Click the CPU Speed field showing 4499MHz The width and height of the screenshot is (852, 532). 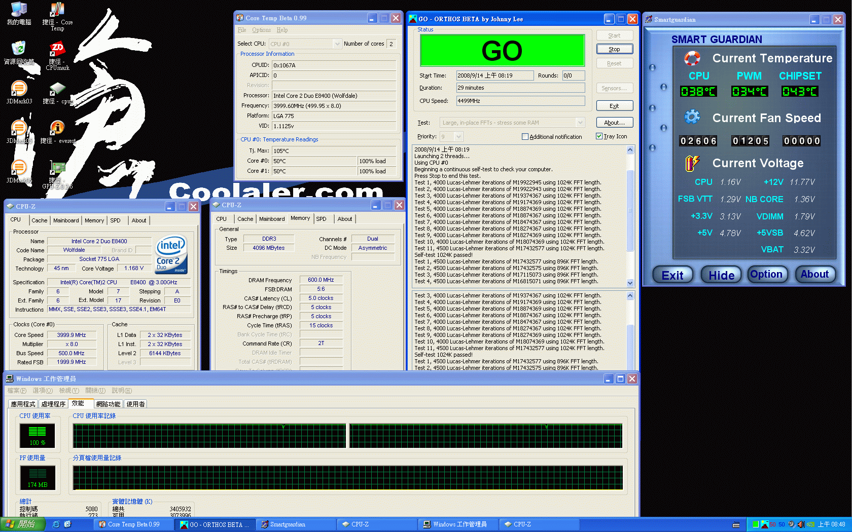(520, 101)
